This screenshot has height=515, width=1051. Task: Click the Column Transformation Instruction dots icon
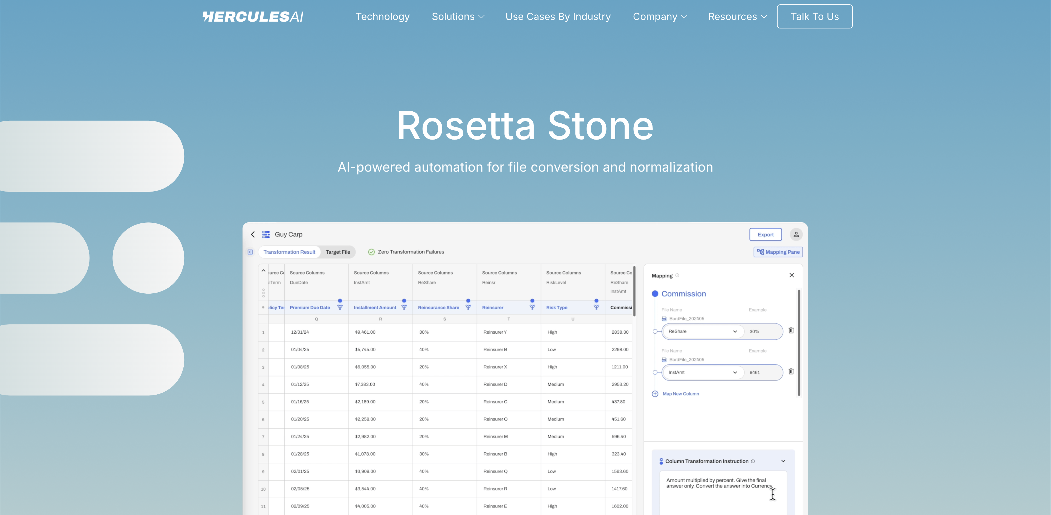pyautogui.click(x=661, y=461)
